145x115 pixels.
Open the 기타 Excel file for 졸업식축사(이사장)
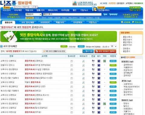pos(105,104)
